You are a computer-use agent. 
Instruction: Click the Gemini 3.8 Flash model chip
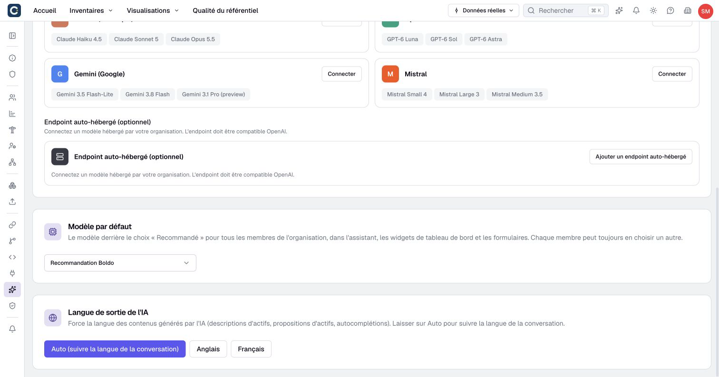(x=147, y=94)
